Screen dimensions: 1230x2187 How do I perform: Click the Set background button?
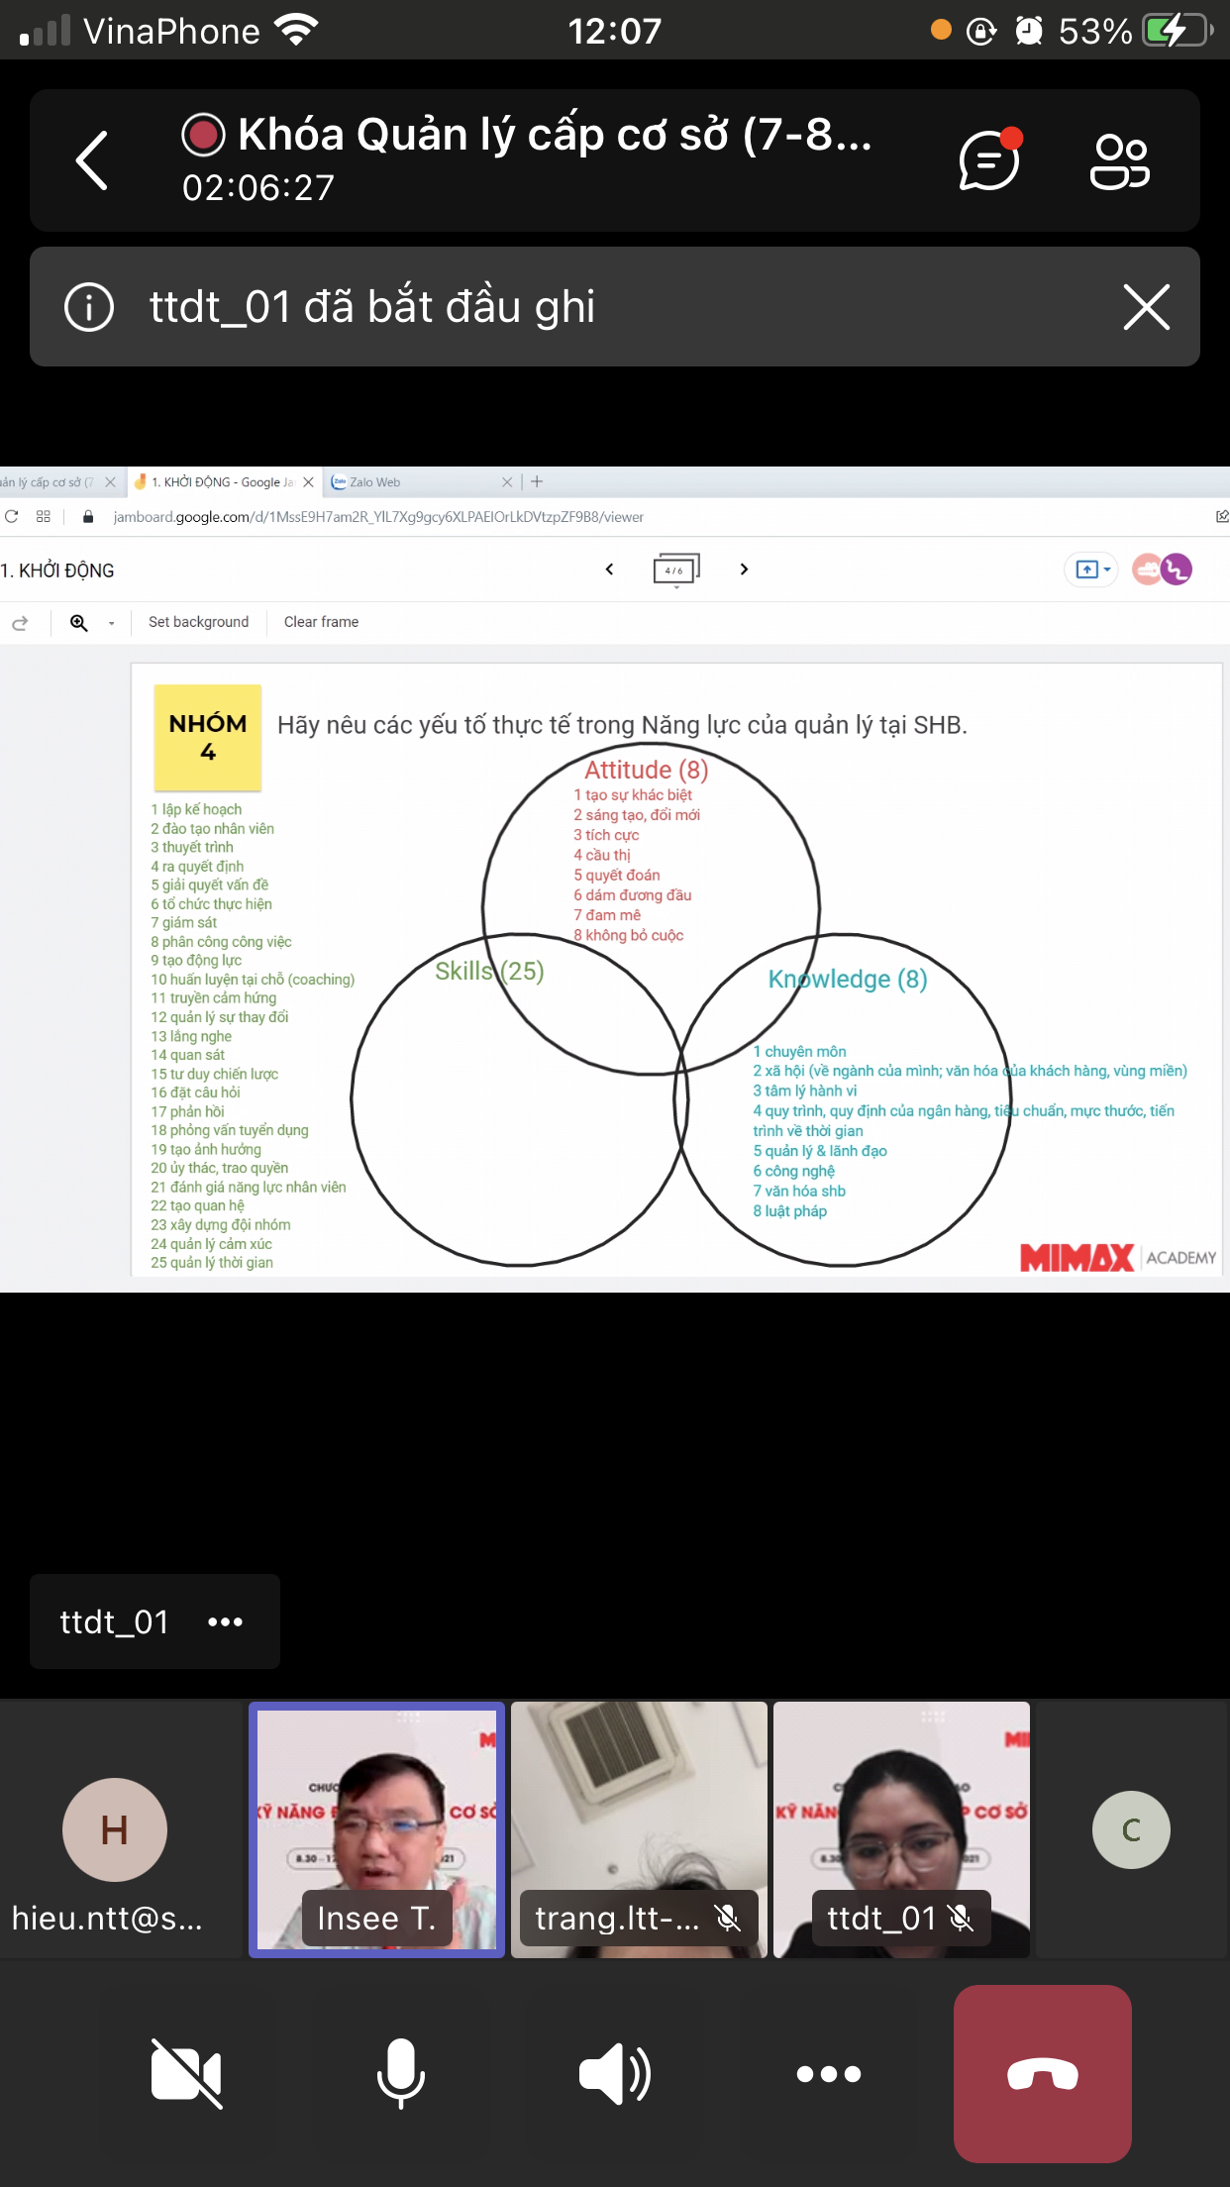coord(198,622)
